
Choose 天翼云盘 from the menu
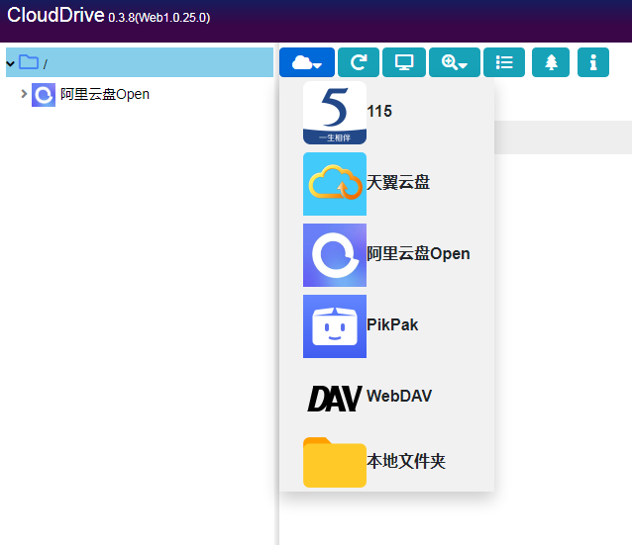coord(398,182)
